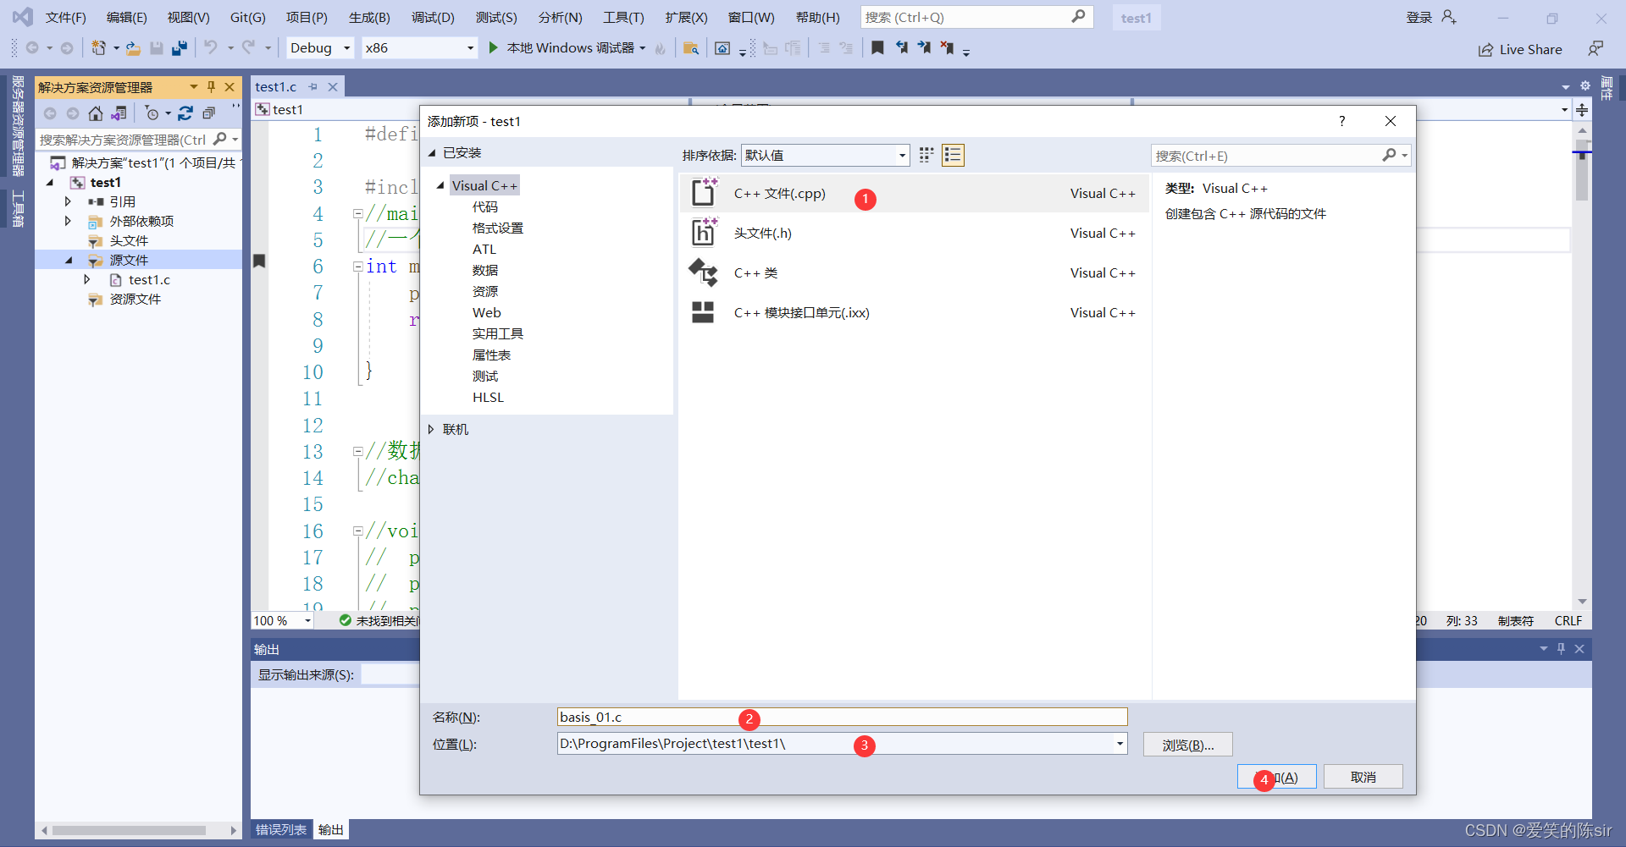The height and width of the screenshot is (847, 1626).
Task: Switch dialog to medium list view
Action: (953, 155)
